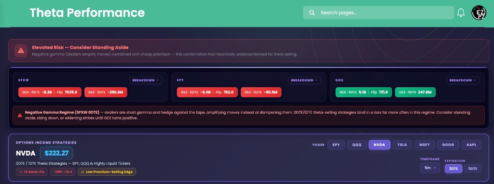Select the MSFT ticker button
The height and width of the screenshot is (184, 494).
coord(425,145)
